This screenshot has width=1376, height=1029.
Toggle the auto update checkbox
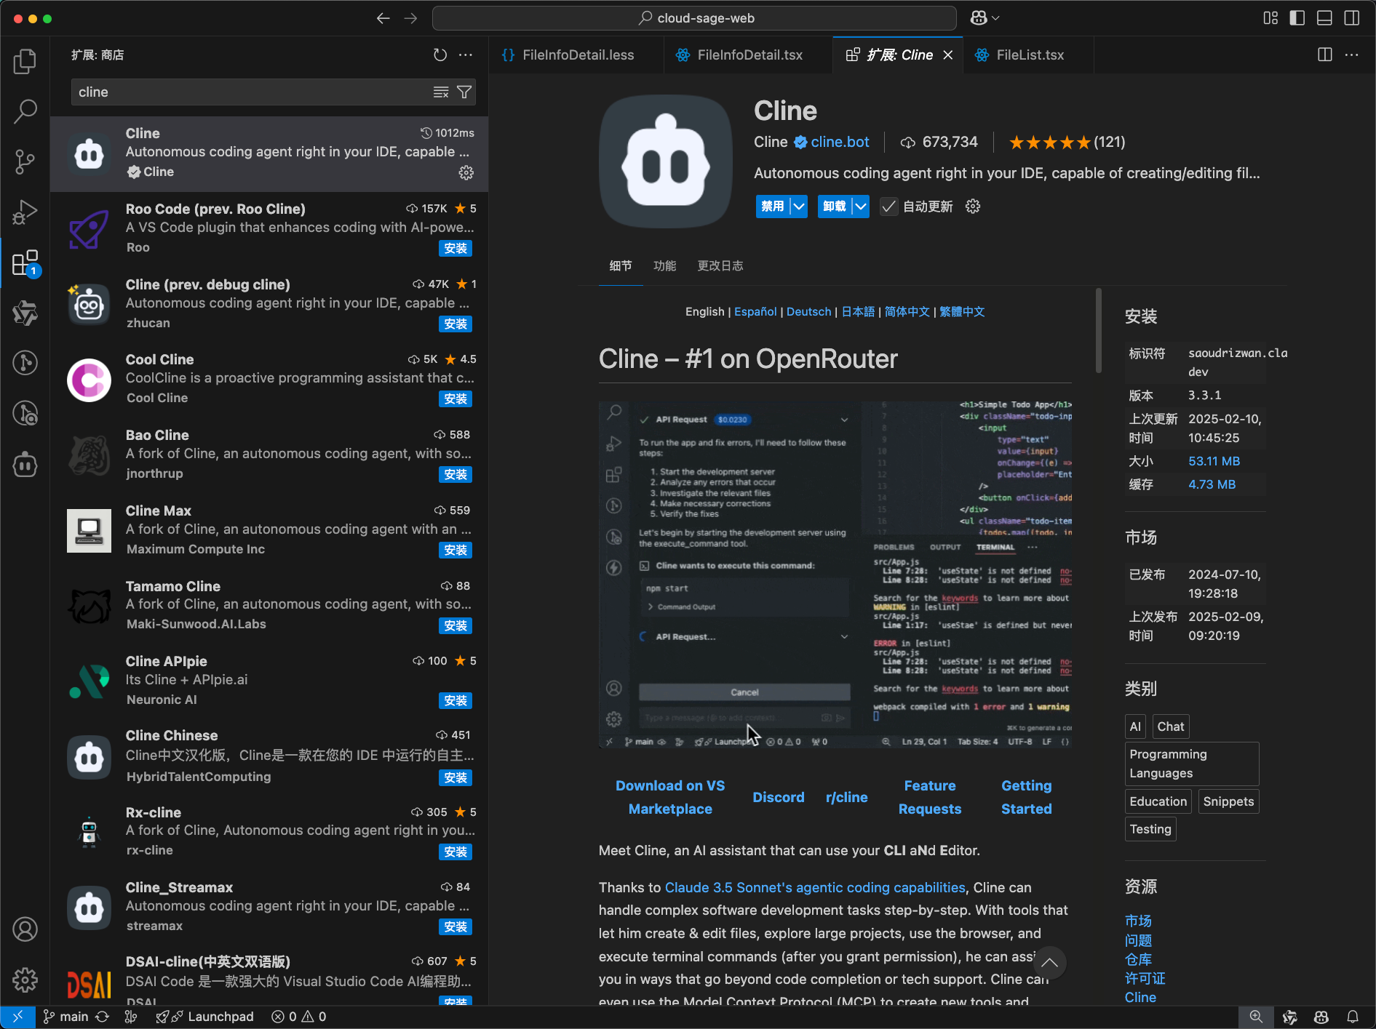tap(888, 207)
